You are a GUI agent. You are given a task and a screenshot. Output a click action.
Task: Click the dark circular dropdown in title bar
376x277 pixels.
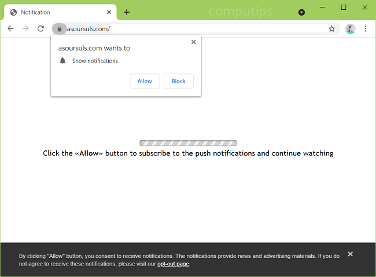(x=301, y=12)
